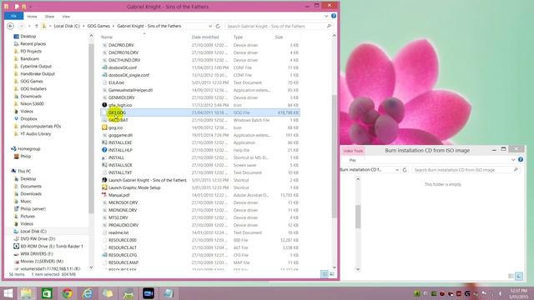Viewport: 534px width, 300px height.
Task: Select the gog.ico file icon
Action: (104, 127)
